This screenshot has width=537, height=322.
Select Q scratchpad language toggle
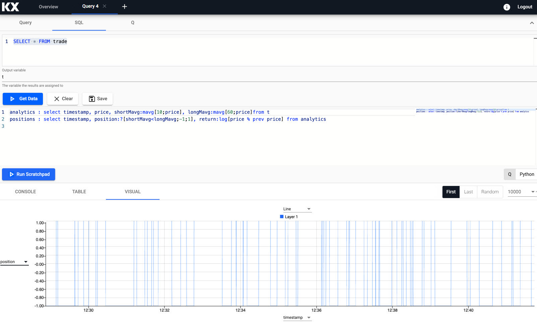tap(510, 175)
